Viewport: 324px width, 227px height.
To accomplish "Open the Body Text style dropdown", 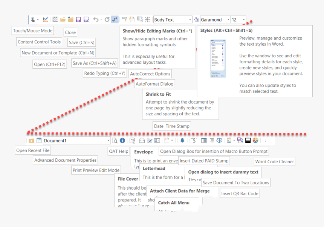I will (190, 20).
